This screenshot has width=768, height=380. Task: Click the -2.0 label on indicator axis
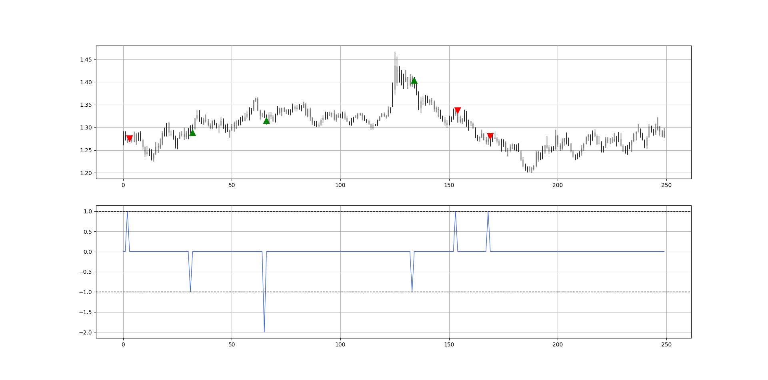click(85, 332)
